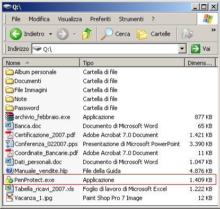Select archivio_febbraio.exe archive icon
The height and width of the screenshot is (209, 220).
click(x=10, y=117)
